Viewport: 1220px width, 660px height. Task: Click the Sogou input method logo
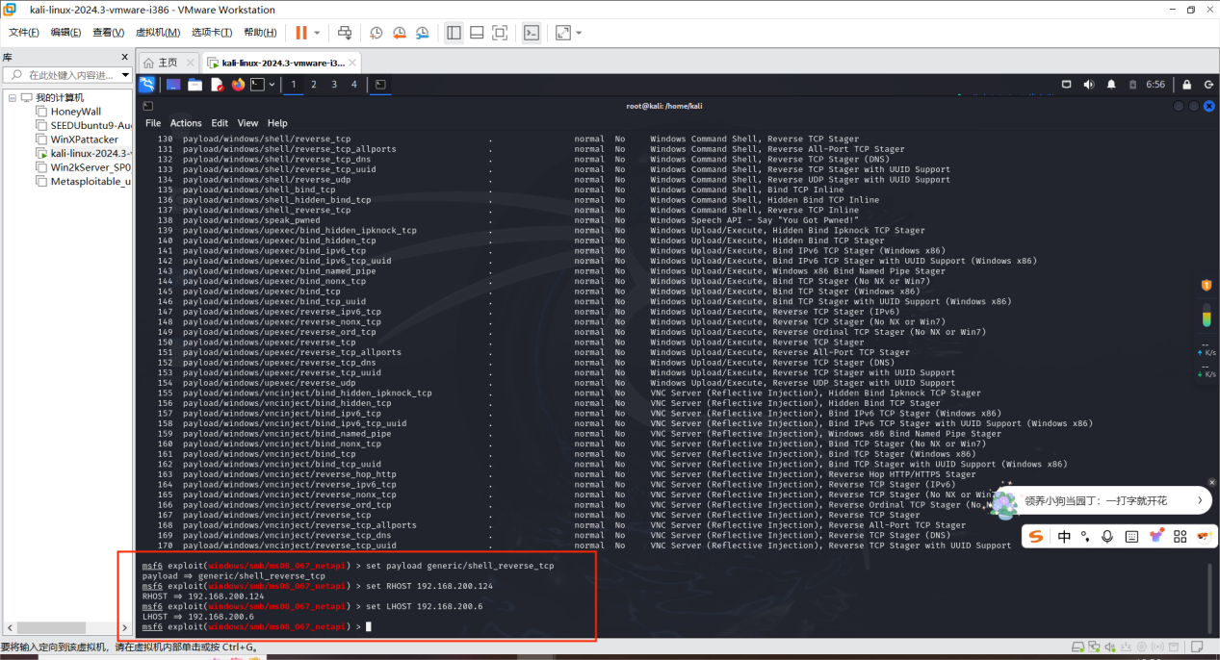(x=1036, y=536)
